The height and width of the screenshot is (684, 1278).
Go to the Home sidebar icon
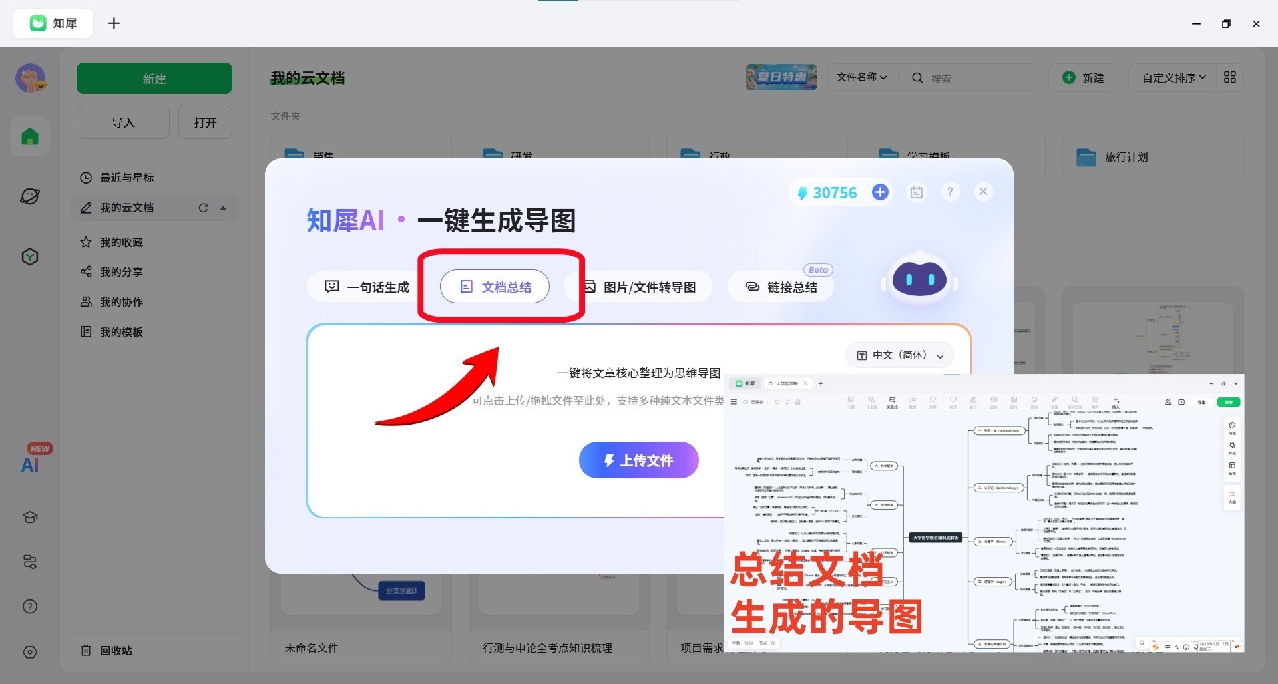[x=30, y=136]
